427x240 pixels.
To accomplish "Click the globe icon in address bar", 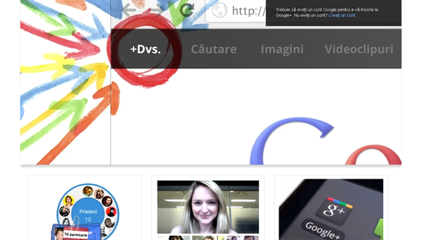I will pyautogui.click(x=220, y=10).
